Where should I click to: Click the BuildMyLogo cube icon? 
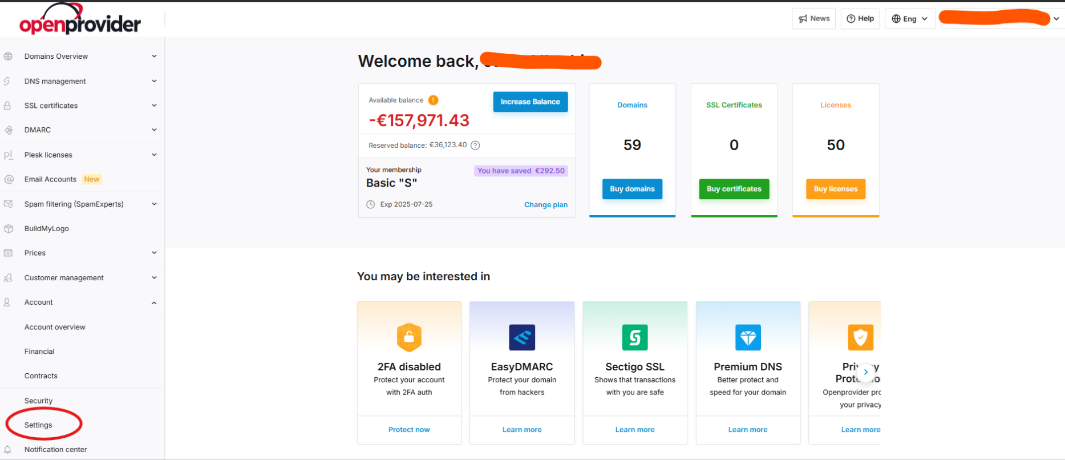[9, 228]
